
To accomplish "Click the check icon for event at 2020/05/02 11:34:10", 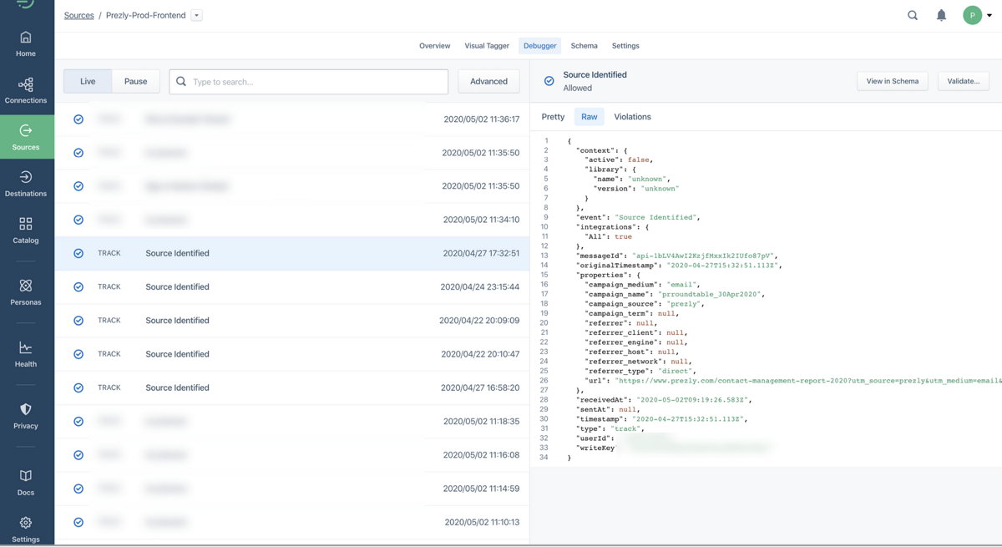I will coord(78,220).
